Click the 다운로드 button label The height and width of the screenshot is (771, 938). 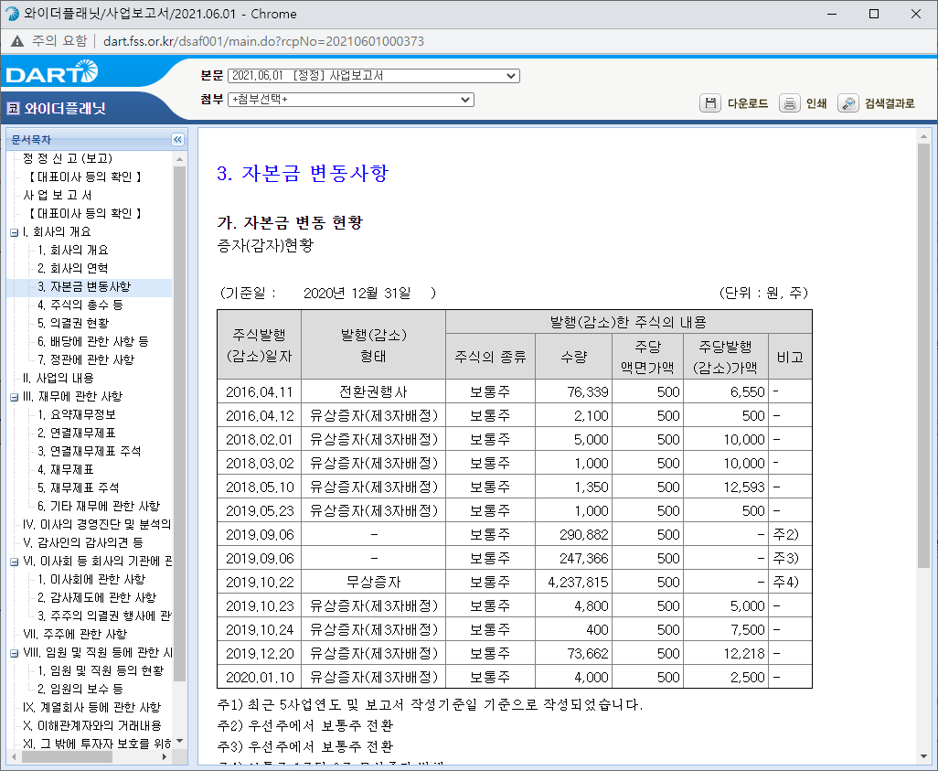[x=748, y=103]
